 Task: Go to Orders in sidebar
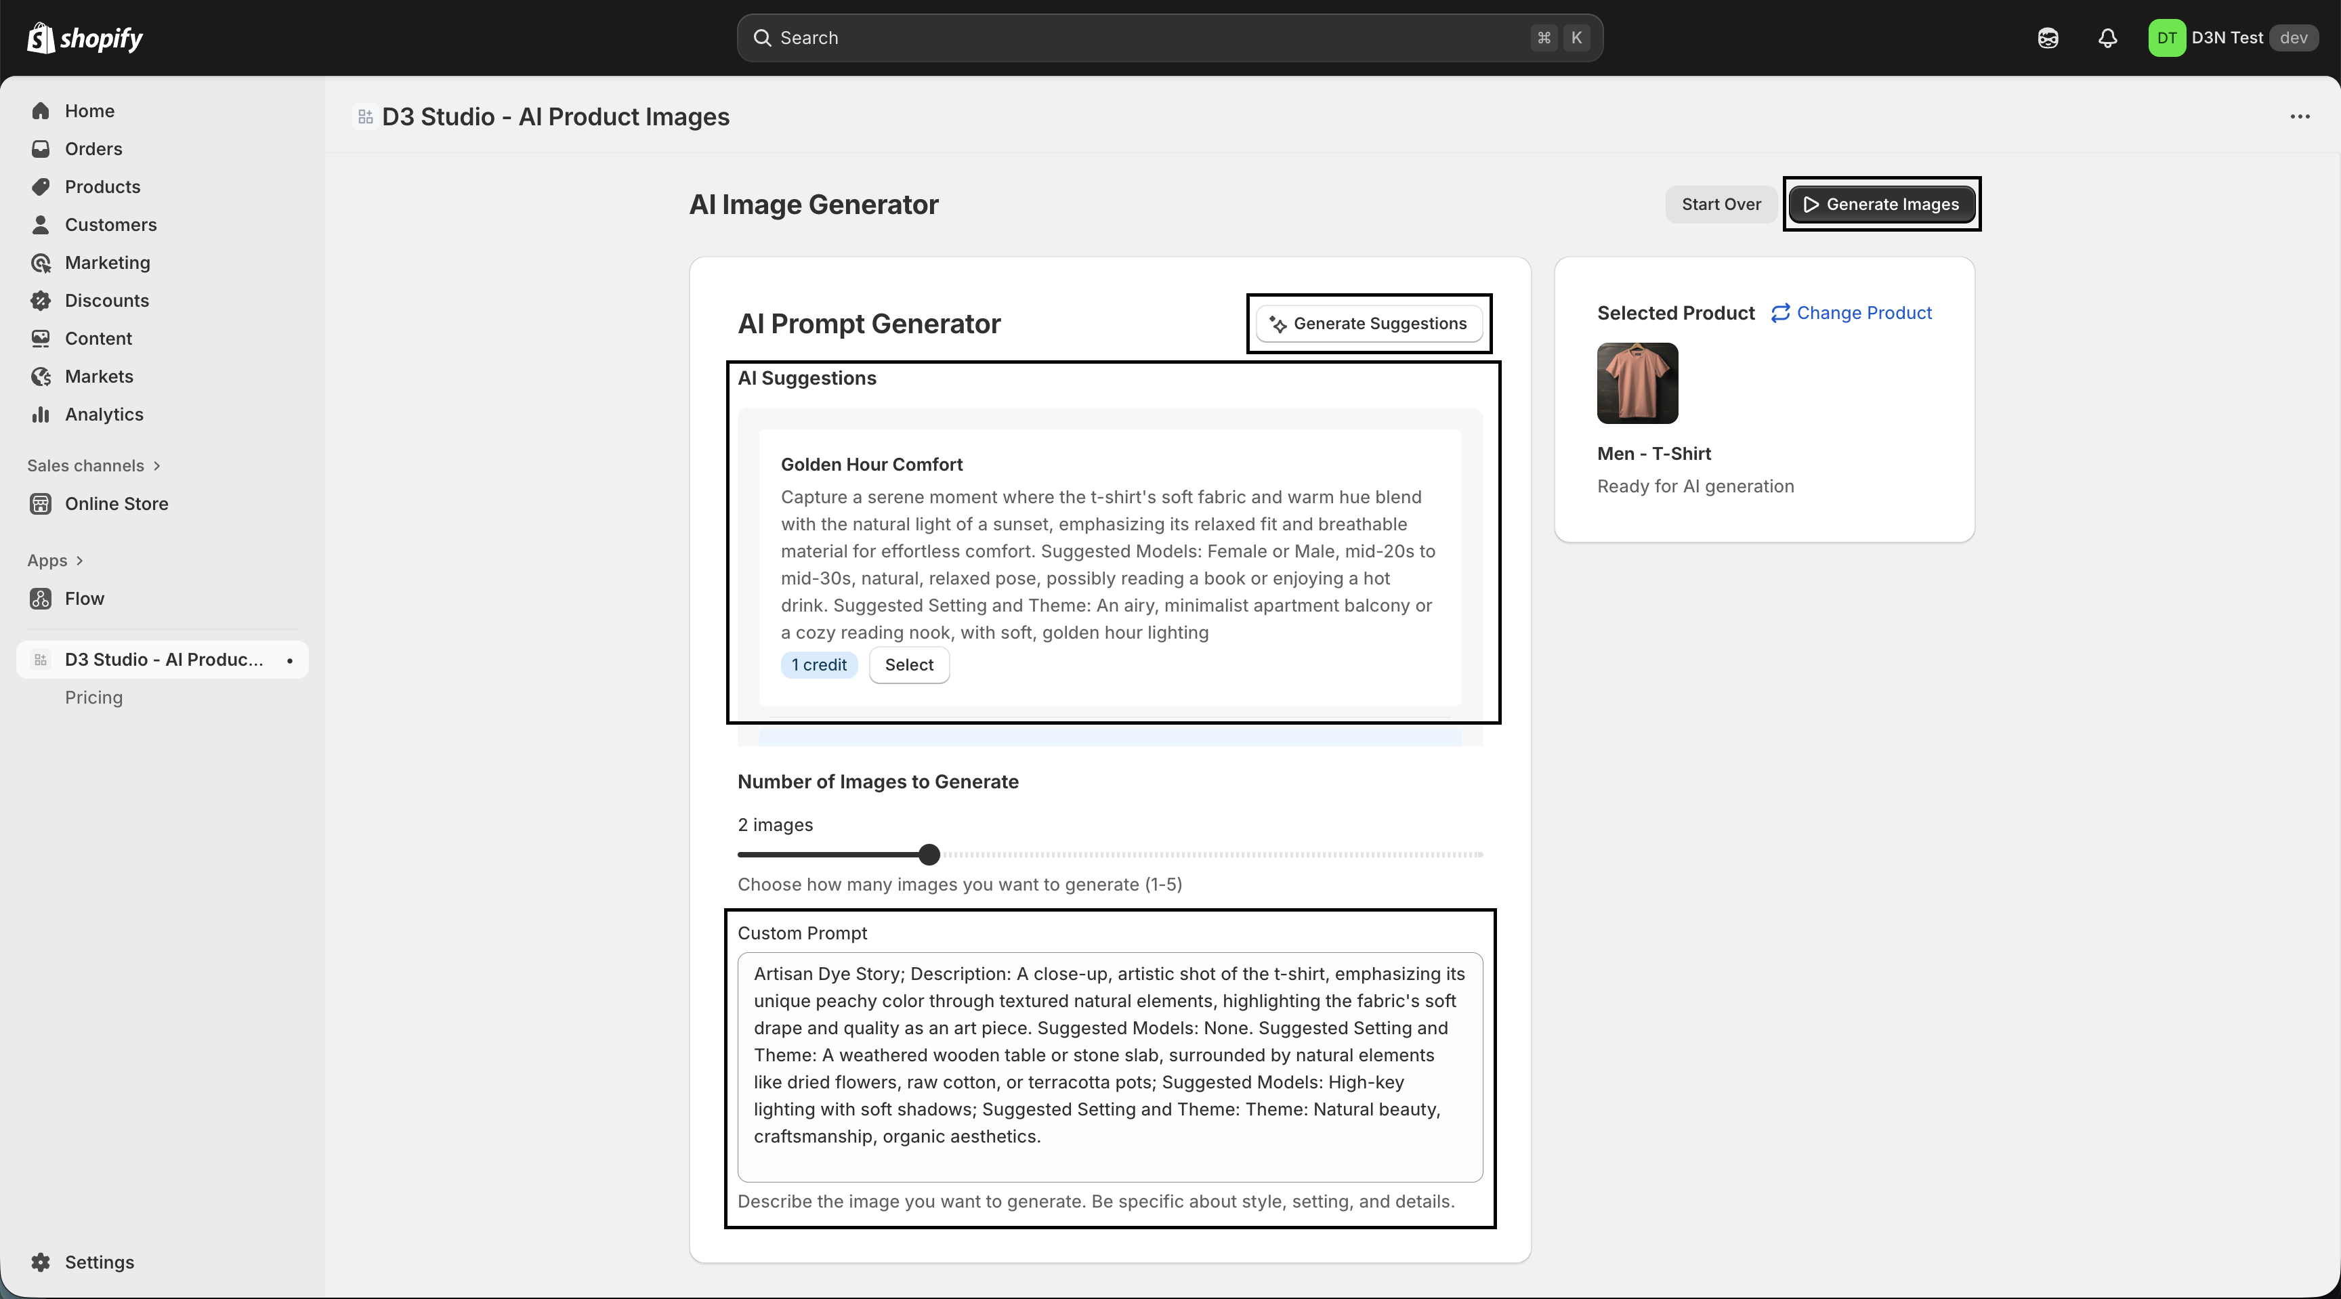93,149
